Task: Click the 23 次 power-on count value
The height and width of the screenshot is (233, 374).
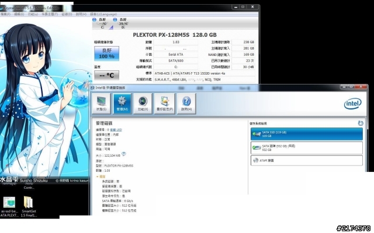Action: click(243, 61)
